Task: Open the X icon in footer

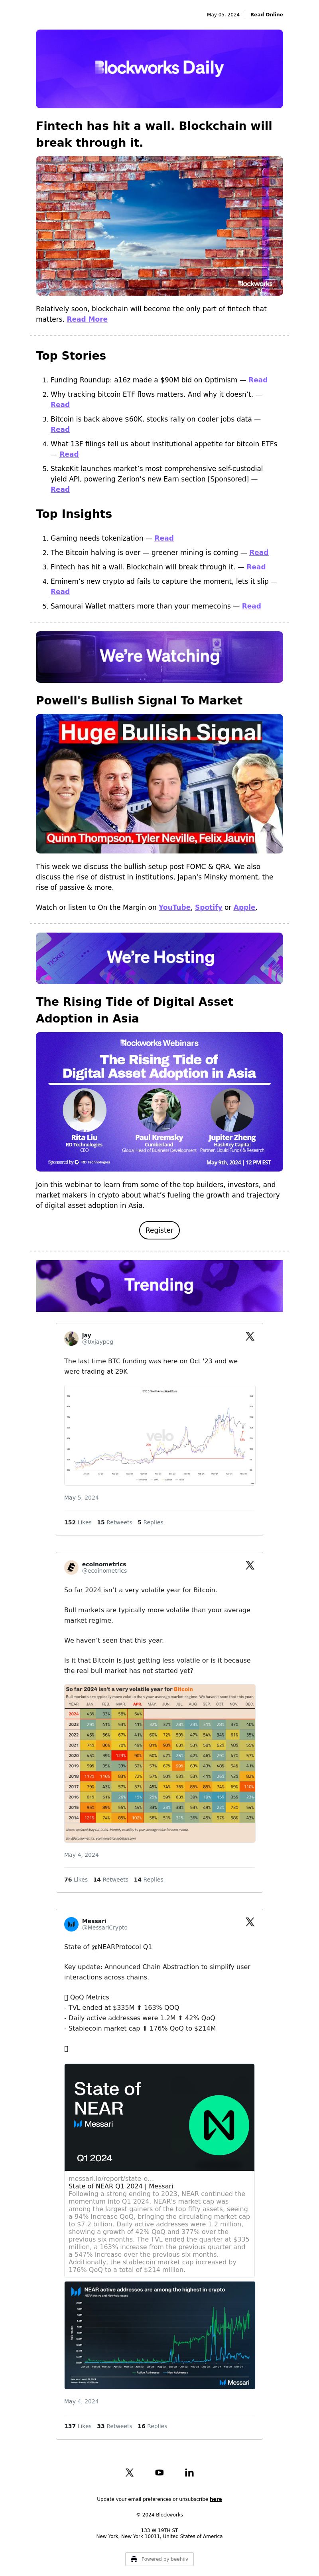Action: pos(130,2472)
